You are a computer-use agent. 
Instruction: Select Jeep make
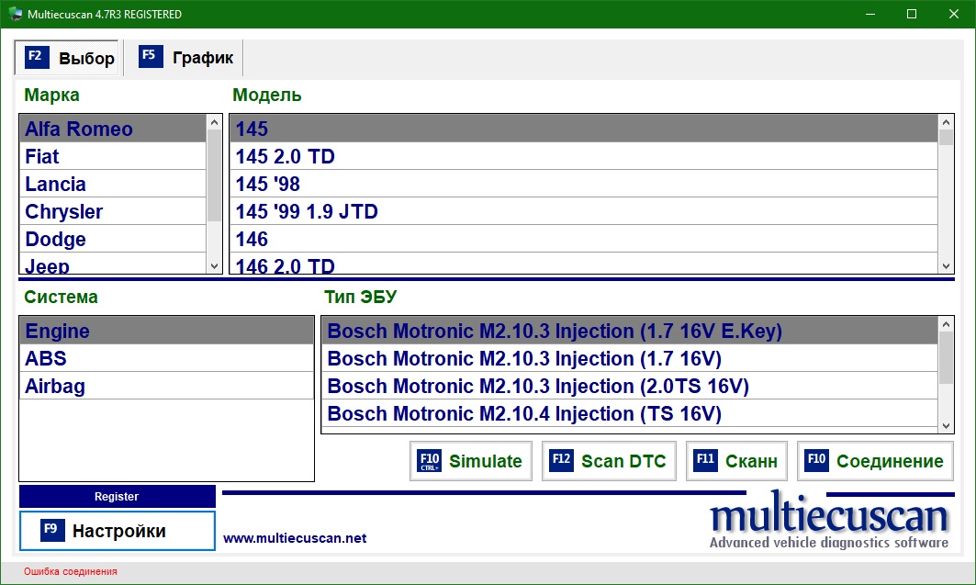click(113, 264)
